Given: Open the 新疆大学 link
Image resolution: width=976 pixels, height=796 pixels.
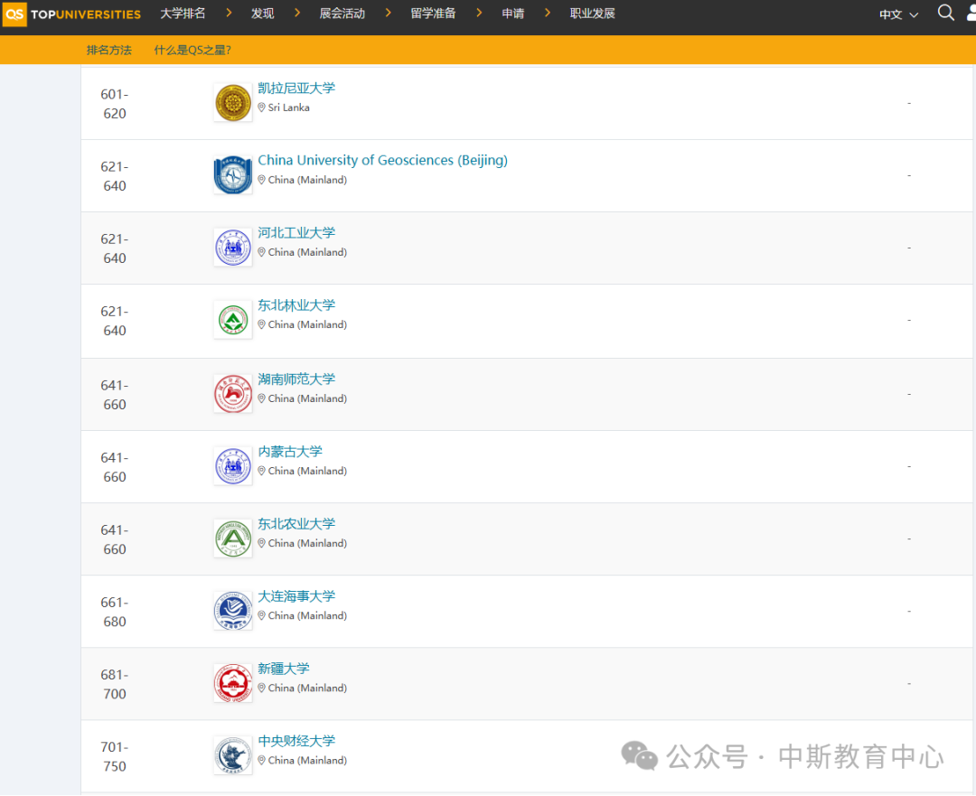Looking at the screenshot, I should tap(284, 669).
